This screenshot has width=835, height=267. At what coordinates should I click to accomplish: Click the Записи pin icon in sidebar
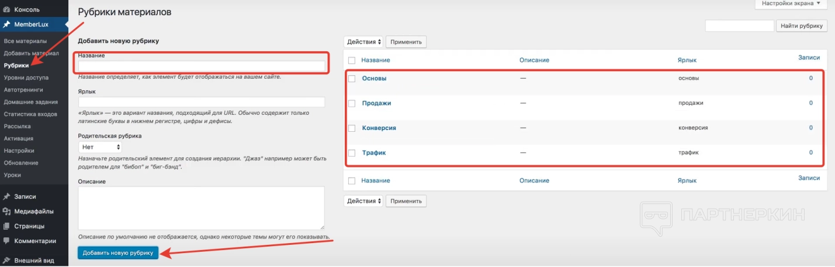click(x=6, y=196)
